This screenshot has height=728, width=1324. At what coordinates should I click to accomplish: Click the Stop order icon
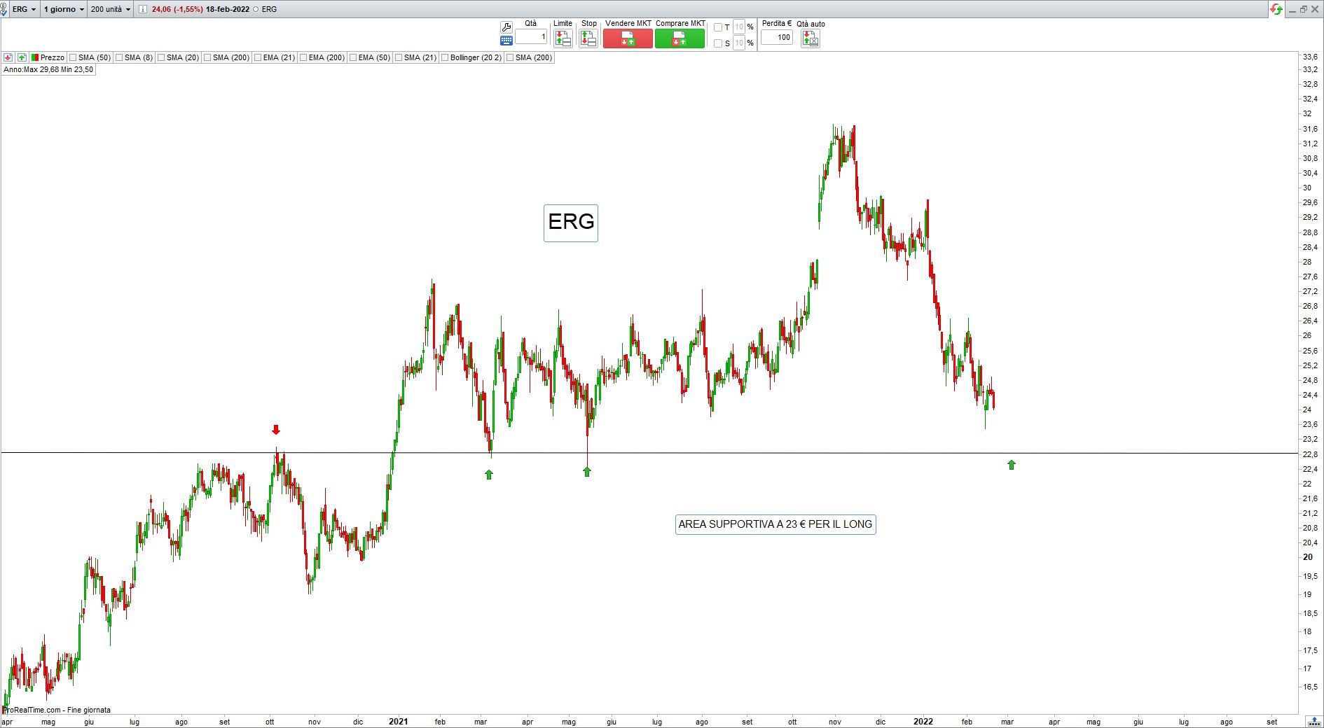[x=588, y=38]
